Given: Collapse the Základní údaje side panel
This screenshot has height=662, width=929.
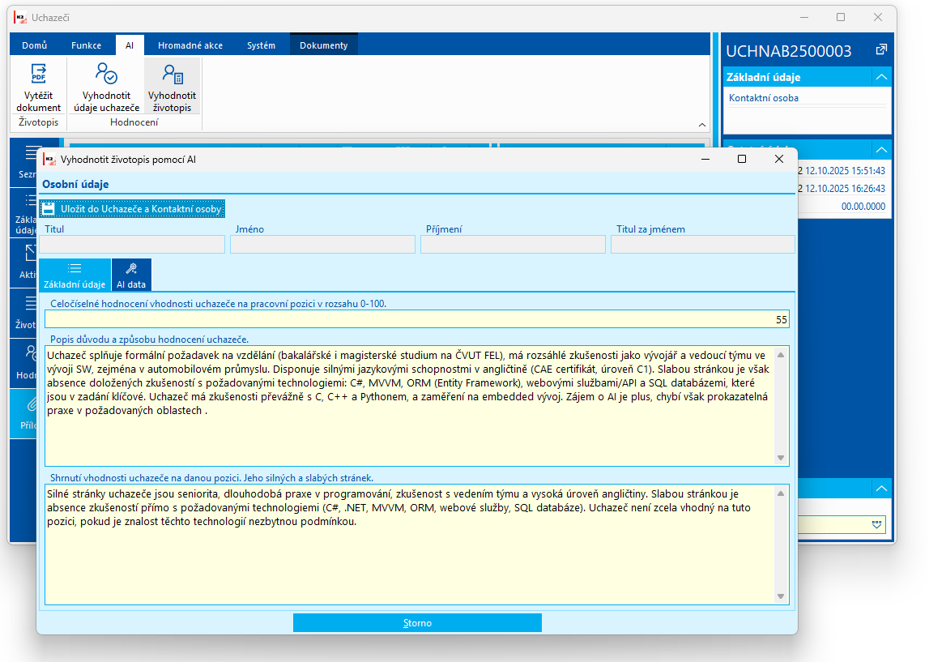Looking at the screenshot, I should click(881, 77).
